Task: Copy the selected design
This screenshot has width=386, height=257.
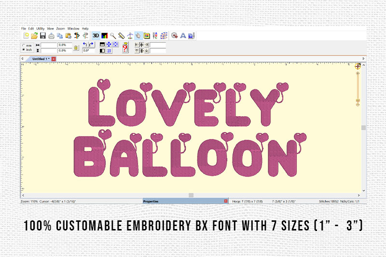Action: point(60,36)
